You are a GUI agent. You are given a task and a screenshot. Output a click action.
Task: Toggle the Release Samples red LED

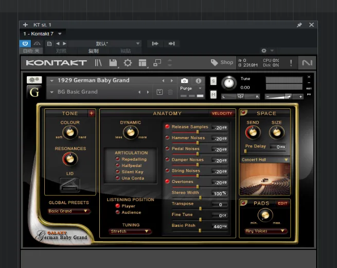[x=167, y=127]
